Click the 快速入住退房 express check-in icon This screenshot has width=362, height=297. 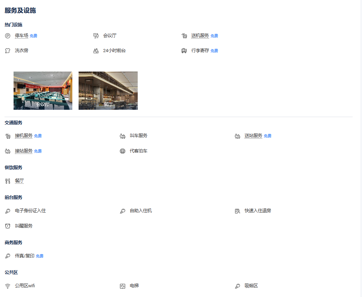(x=237, y=211)
